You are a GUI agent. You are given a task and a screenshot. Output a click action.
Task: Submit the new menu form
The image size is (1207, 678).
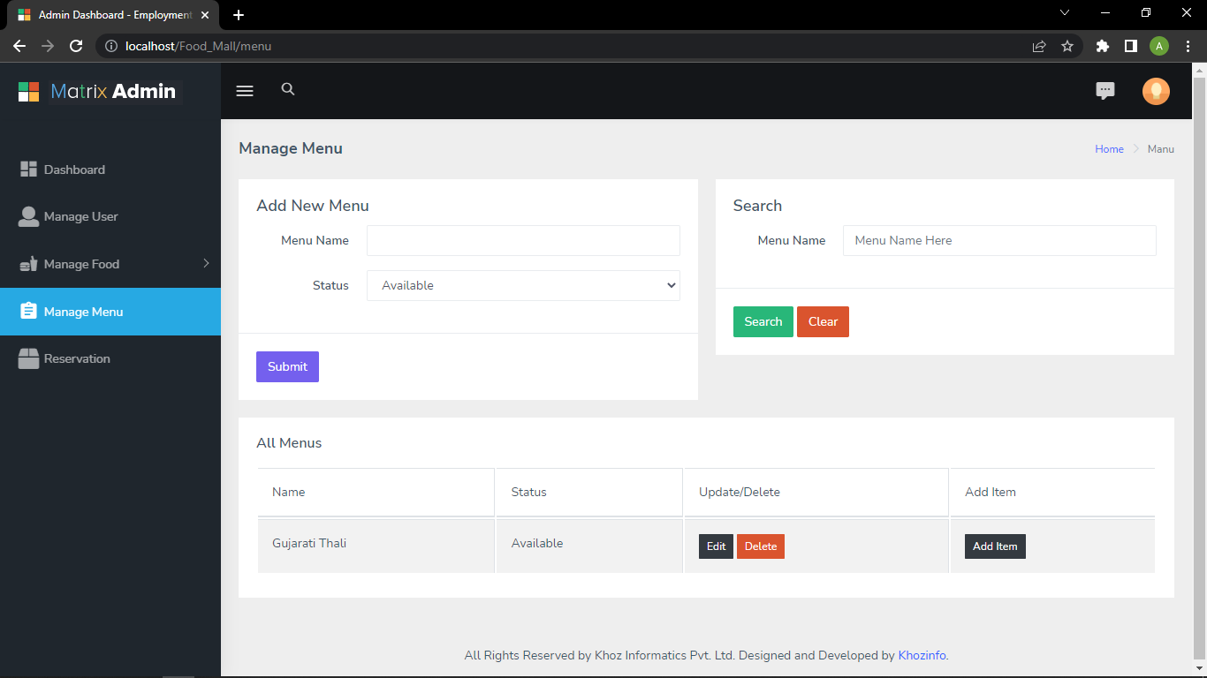click(287, 366)
